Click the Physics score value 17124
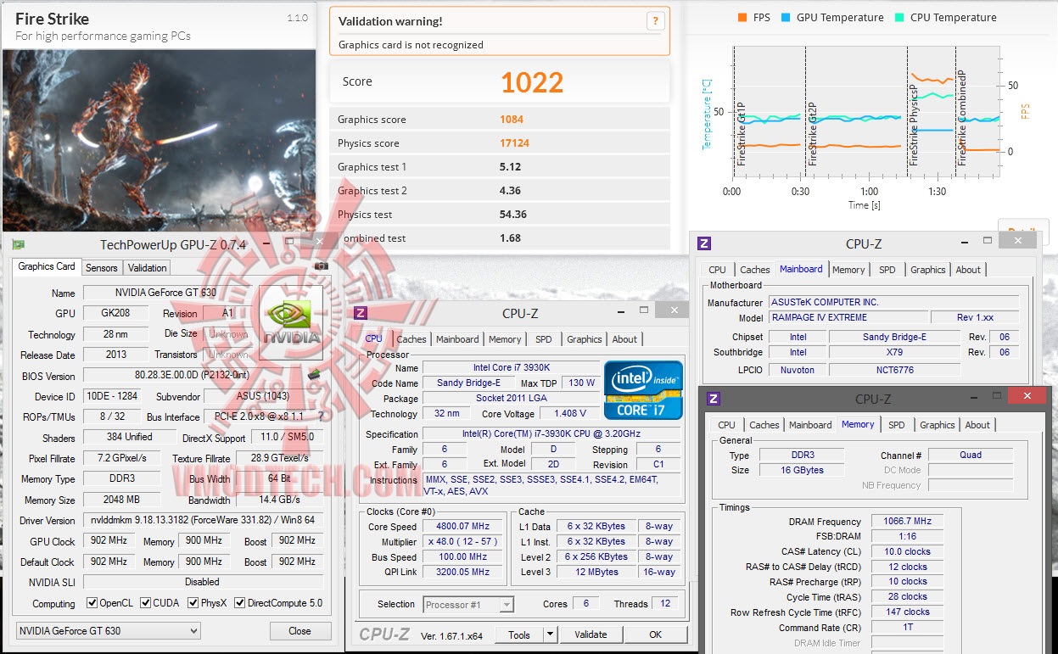Screen dimensions: 1058x654 tap(514, 143)
